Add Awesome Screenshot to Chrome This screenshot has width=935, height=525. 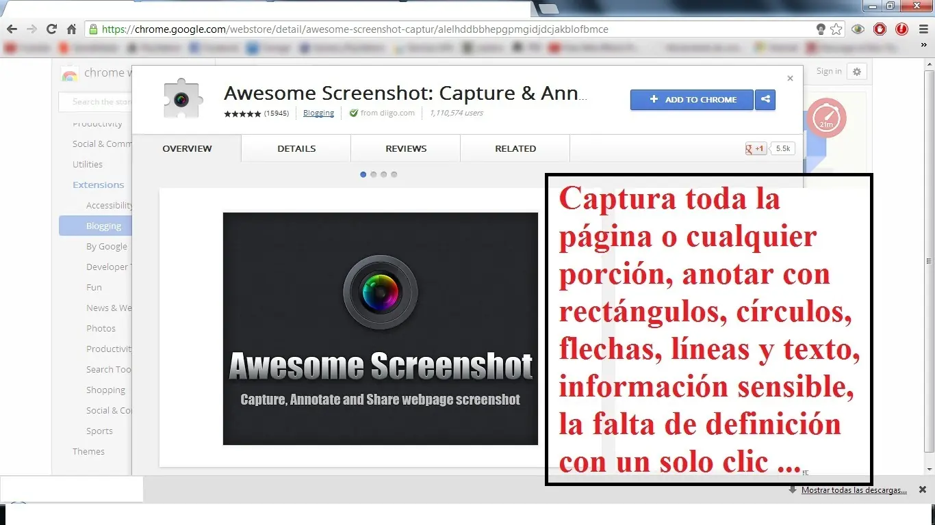691,100
